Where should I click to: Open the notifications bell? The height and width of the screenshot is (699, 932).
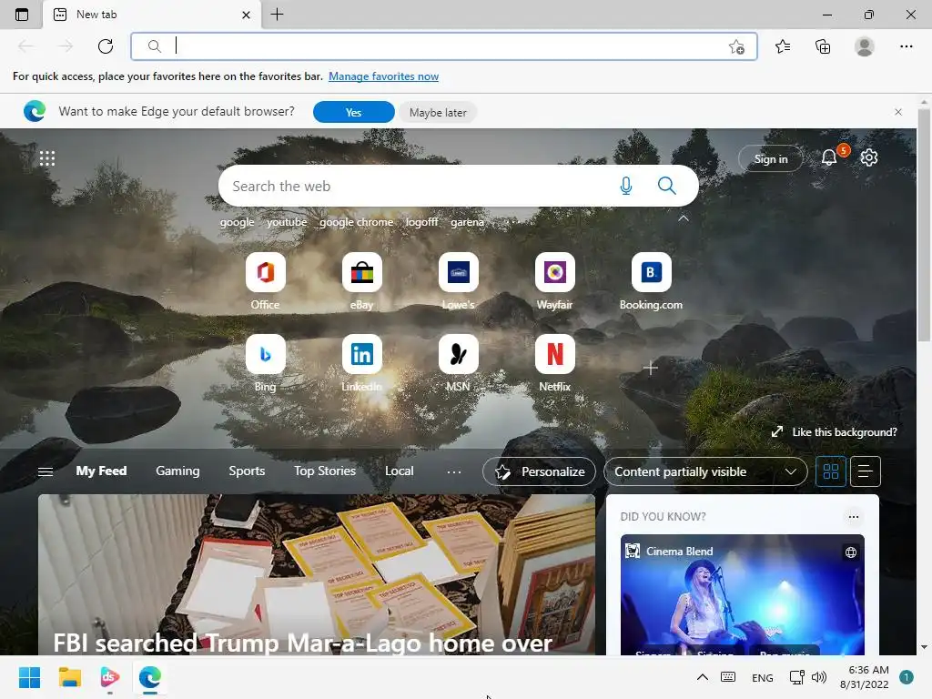[x=829, y=157]
